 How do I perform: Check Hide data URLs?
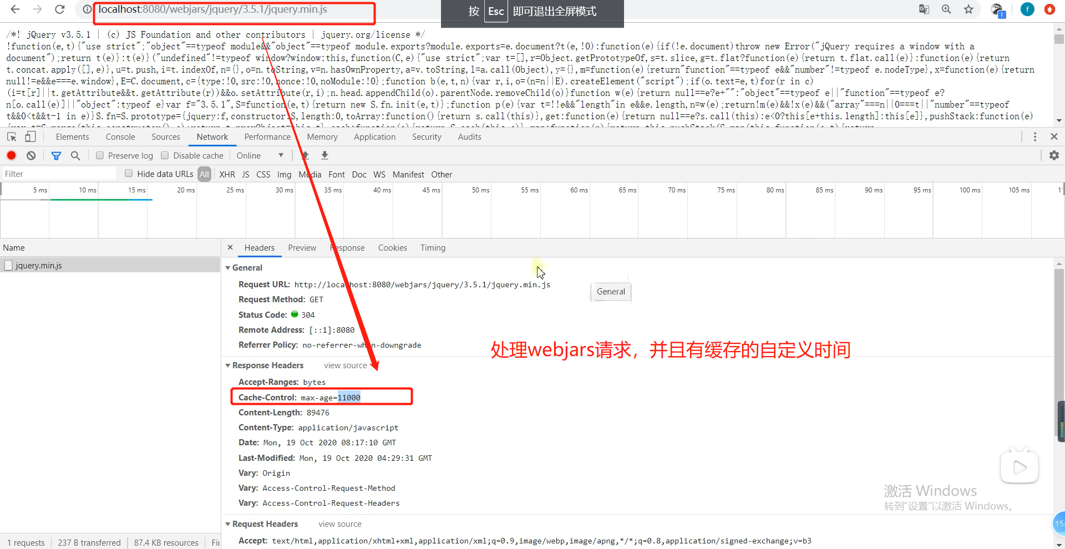[129, 174]
